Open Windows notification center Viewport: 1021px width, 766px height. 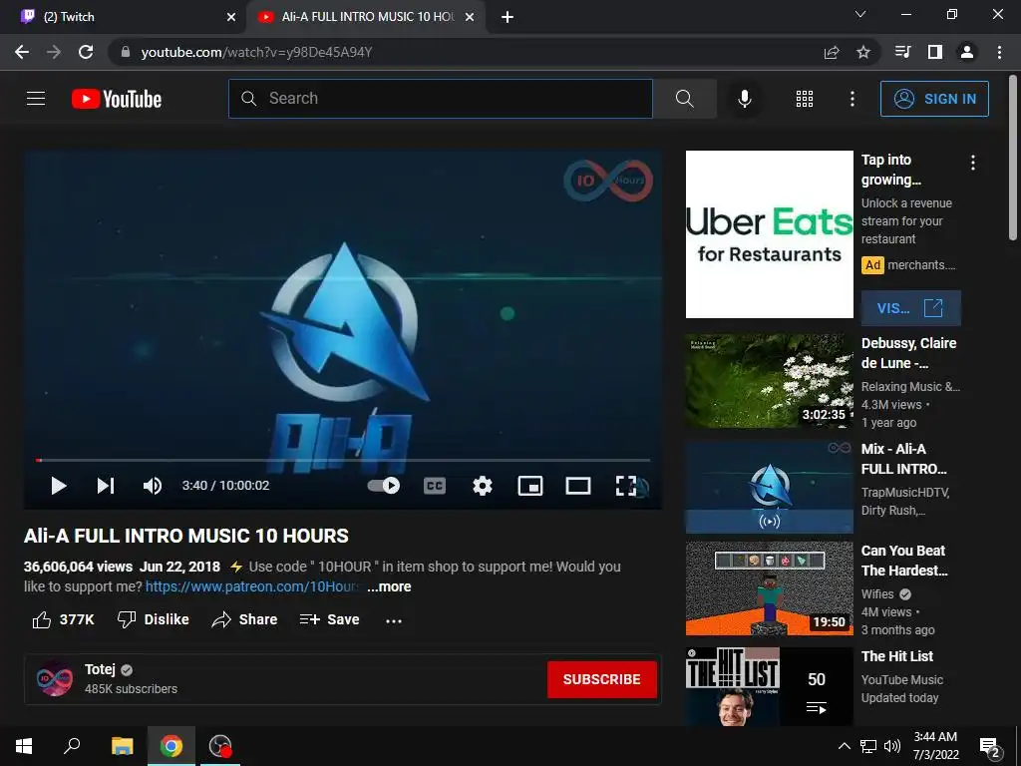coord(990,747)
